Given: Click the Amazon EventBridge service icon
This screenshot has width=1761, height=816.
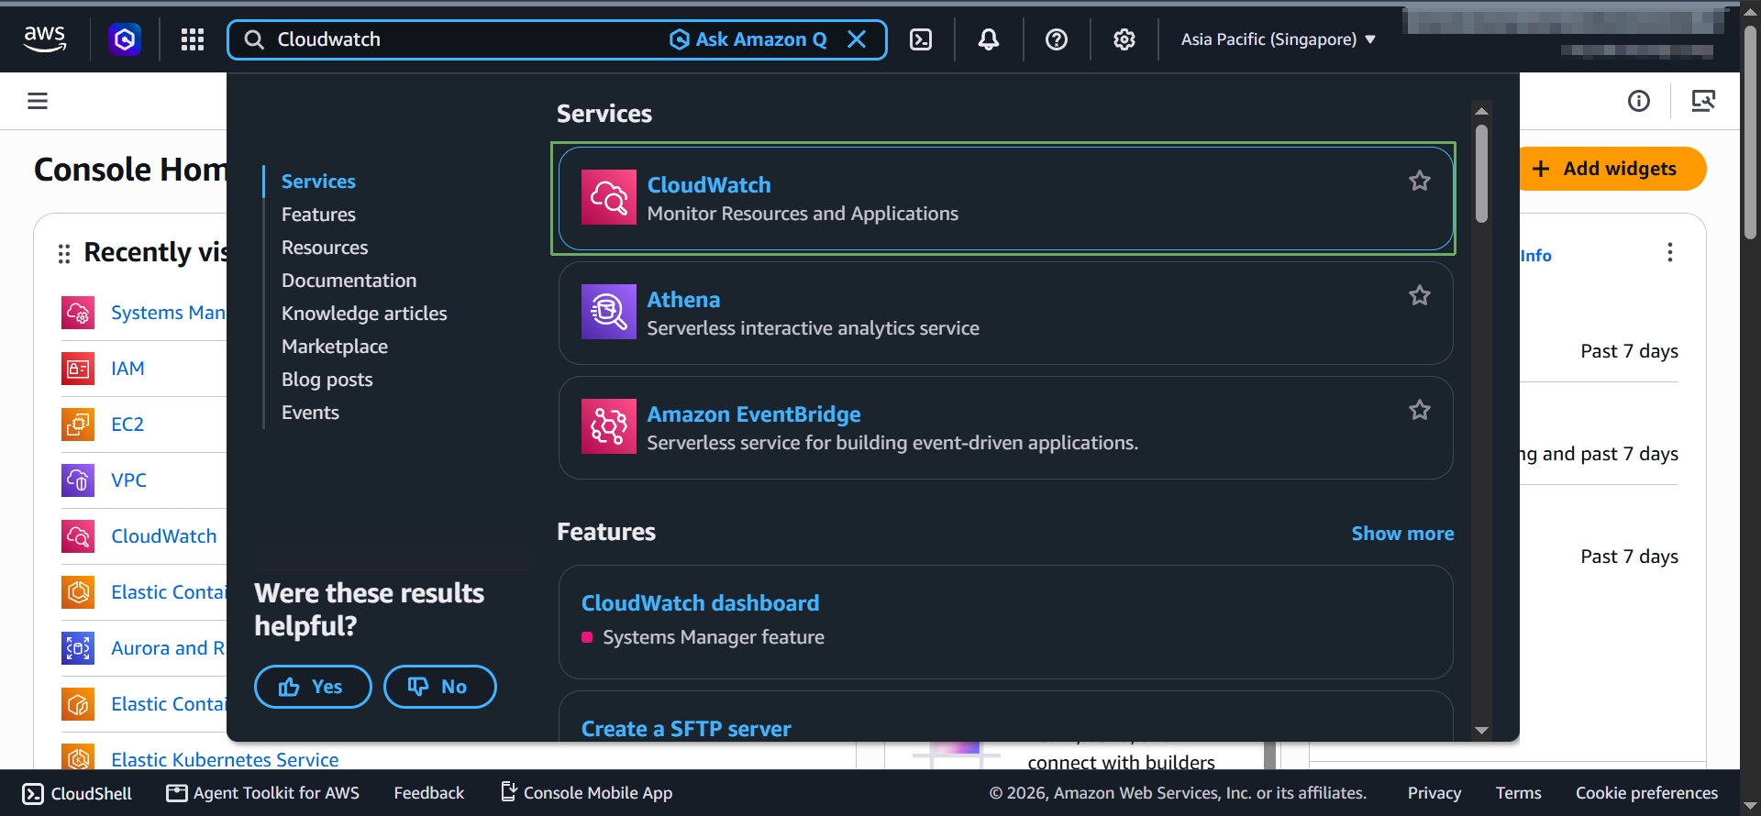Looking at the screenshot, I should click(609, 426).
